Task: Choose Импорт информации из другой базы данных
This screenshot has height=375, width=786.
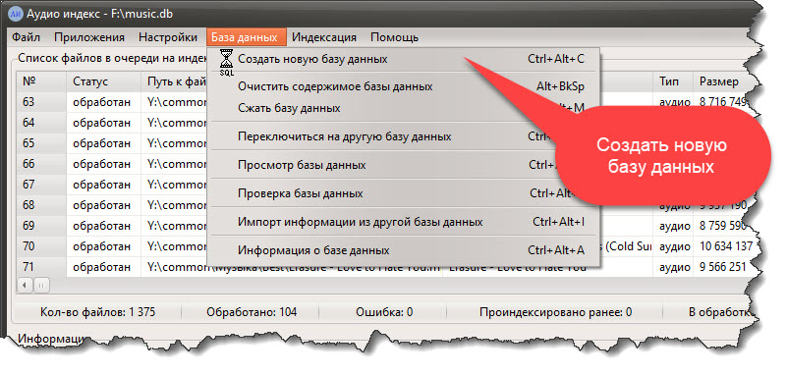Action: coord(404,222)
